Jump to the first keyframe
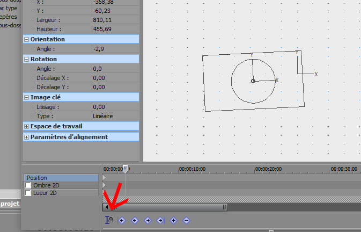This screenshot has height=232, width=361. click(x=122, y=220)
